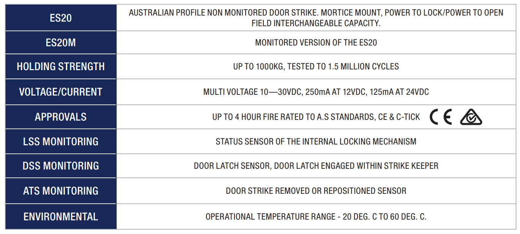
Task: Click the door strike removed sensor text
Action: click(316, 191)
